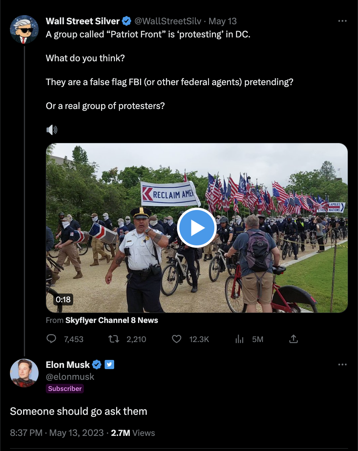Open the view analytics bar icon
Image resolution: width=358 pixels, height=451 pixels.
[239, 339]
